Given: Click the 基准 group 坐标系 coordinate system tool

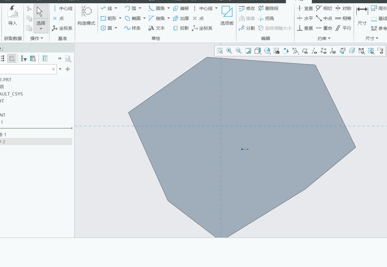Looking at the screenshot, I should 62,28.
